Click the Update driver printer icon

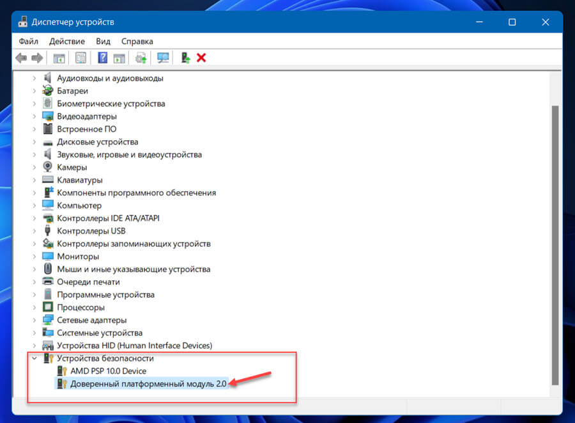[141, 58]
